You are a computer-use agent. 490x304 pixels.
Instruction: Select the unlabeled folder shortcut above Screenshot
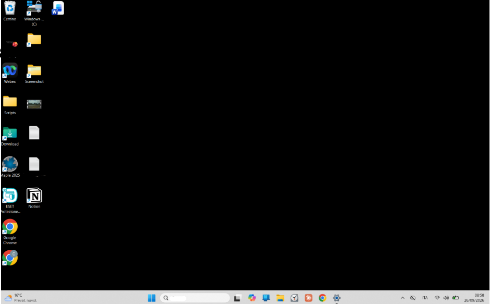coord(34,40)
